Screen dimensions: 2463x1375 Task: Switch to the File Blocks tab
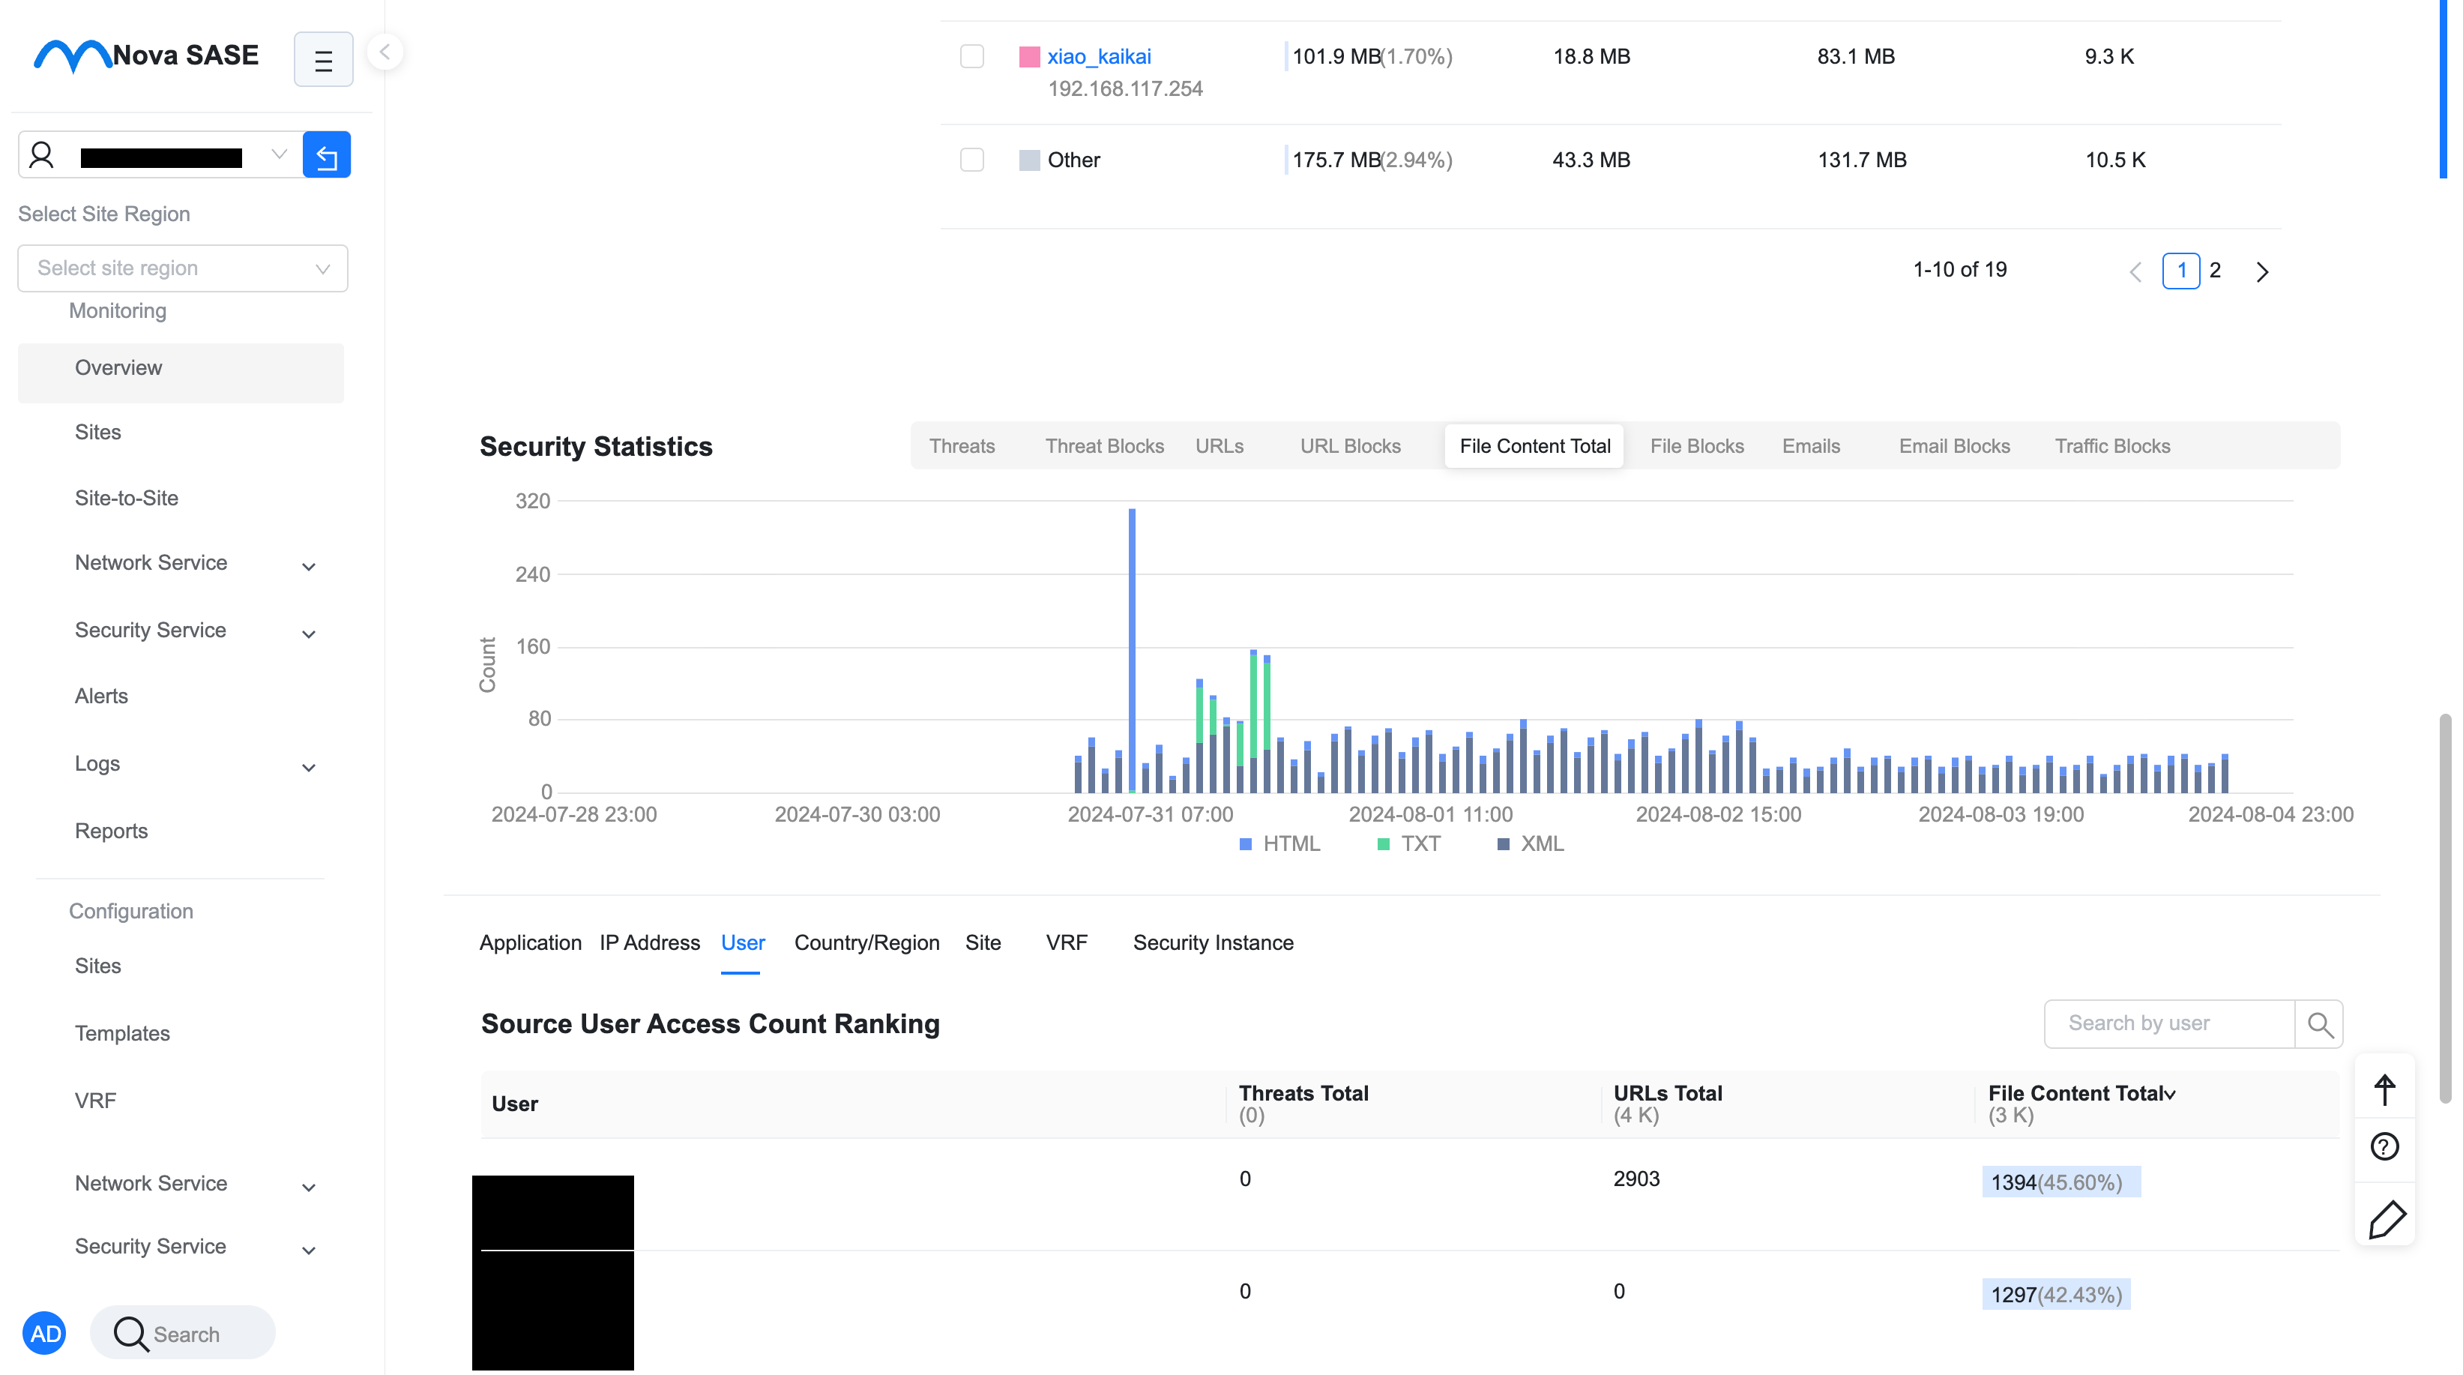coord(1696,447)
